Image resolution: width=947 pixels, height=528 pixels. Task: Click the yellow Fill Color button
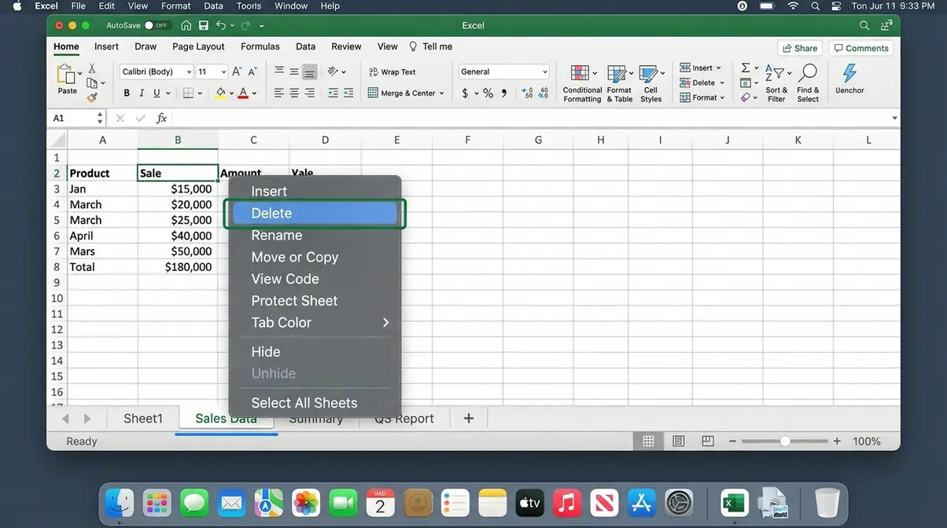click(221, 93)
